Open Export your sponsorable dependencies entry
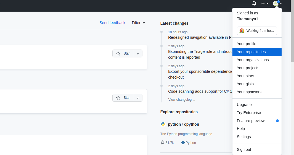The width and height of the screenshot is (294, 155). [200, 74]
